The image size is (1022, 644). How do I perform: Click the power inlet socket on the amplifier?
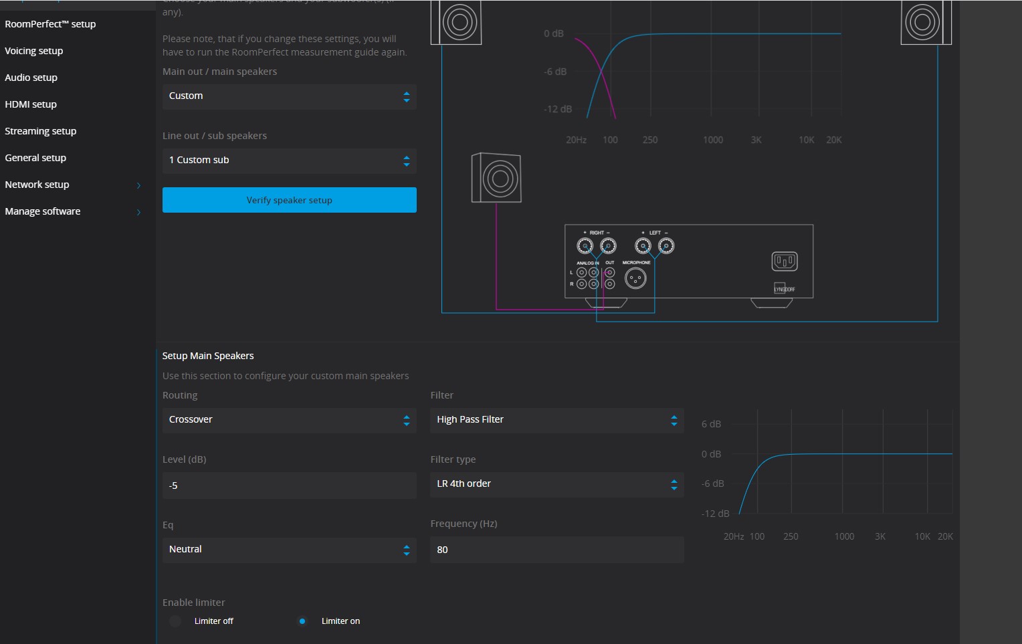[785, 261]
